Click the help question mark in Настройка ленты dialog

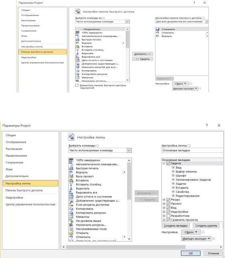coord(207,125)
